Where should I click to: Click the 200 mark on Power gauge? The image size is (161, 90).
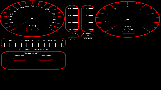[x=70, y=15]
